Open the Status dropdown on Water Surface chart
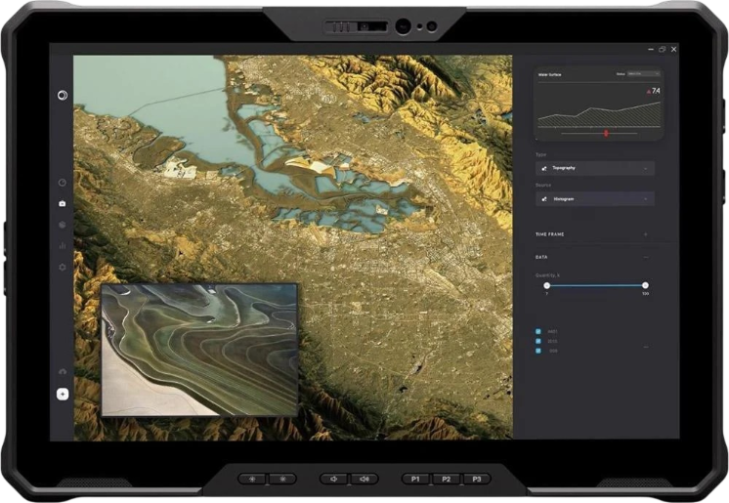729x503 pixels. pos(643,74)
